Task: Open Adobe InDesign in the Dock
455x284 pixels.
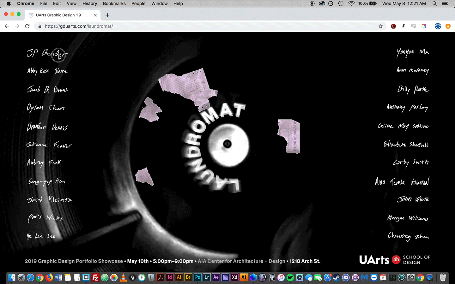Action: coord(170,277)
